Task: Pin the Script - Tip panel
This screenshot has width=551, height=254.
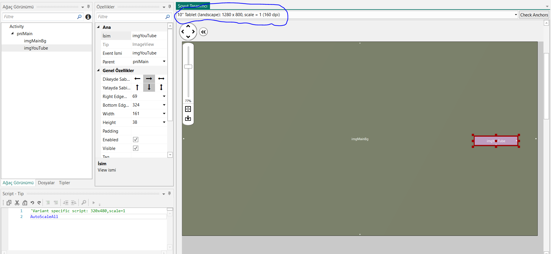Action: [x=169, y=193]
